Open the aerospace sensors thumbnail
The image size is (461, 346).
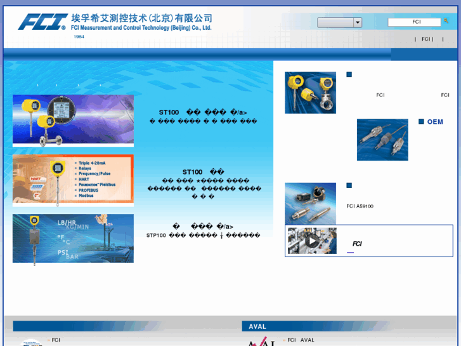click(310, 204)
